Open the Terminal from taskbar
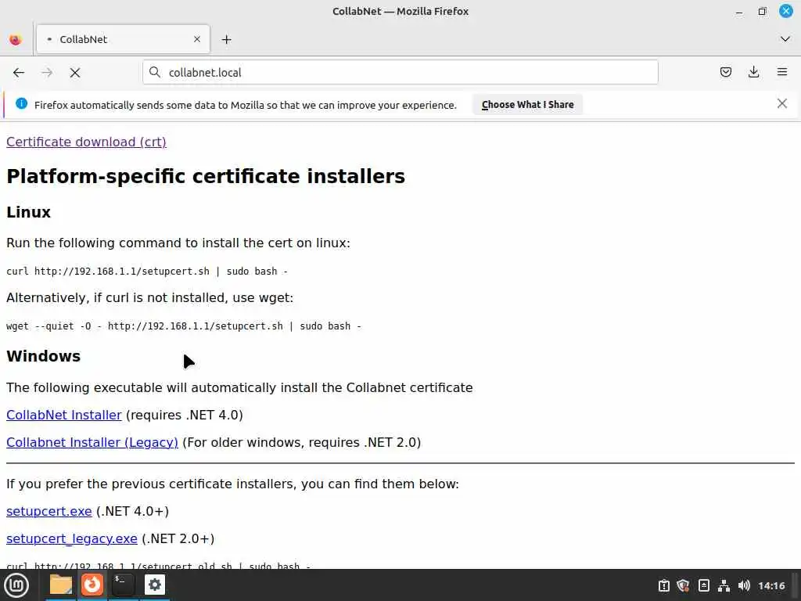Screen dimensions: 801x601 point(123,585)
